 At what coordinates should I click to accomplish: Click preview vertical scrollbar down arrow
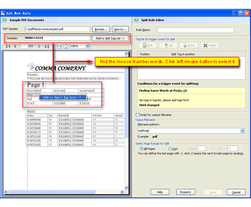pos(126,187)
